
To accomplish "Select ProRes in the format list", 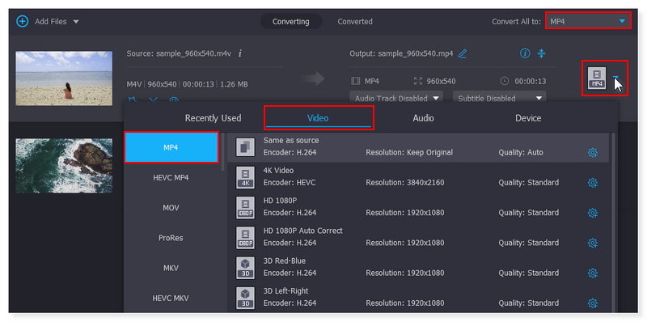I will click(x=171, y=238).
